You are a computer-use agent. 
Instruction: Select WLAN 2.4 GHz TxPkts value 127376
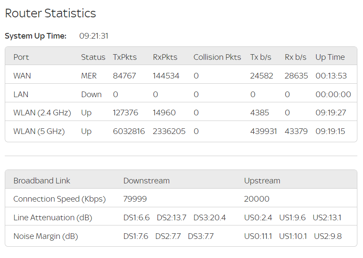[125, 113]
